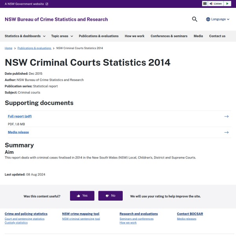This screenshot has height=236, width=236.
Task: Open the Full report (pdf) link
Action: click(20, 116)
